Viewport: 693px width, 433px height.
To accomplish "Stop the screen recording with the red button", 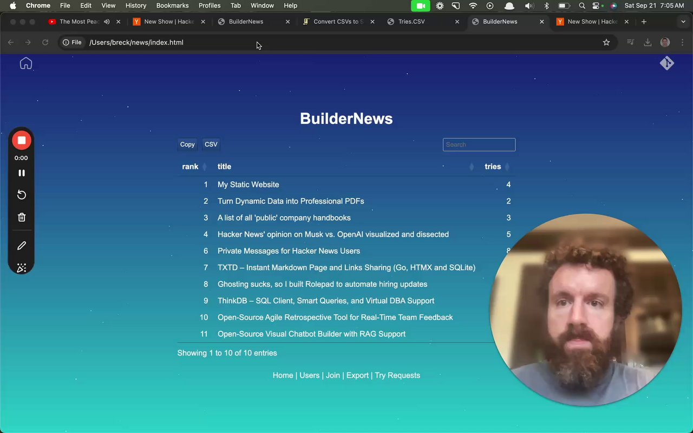I will coord(22,140).
